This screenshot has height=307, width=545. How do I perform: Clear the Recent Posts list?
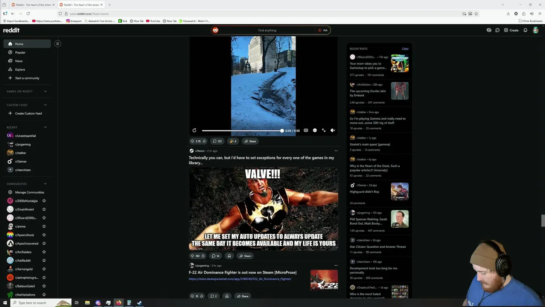(x=405, y=49)
